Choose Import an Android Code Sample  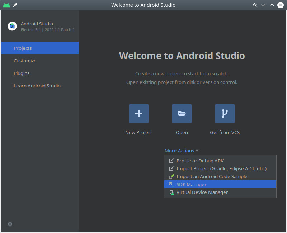pos(220,176)
